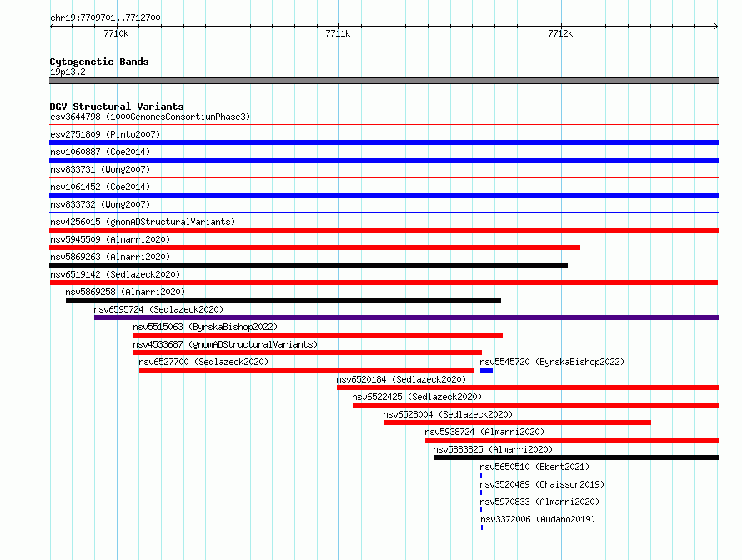Select the nsv5945509 (Almarri2020) red bar
Image resolution: width=742 pixels, height=560 pixels.
pos(314,247)
